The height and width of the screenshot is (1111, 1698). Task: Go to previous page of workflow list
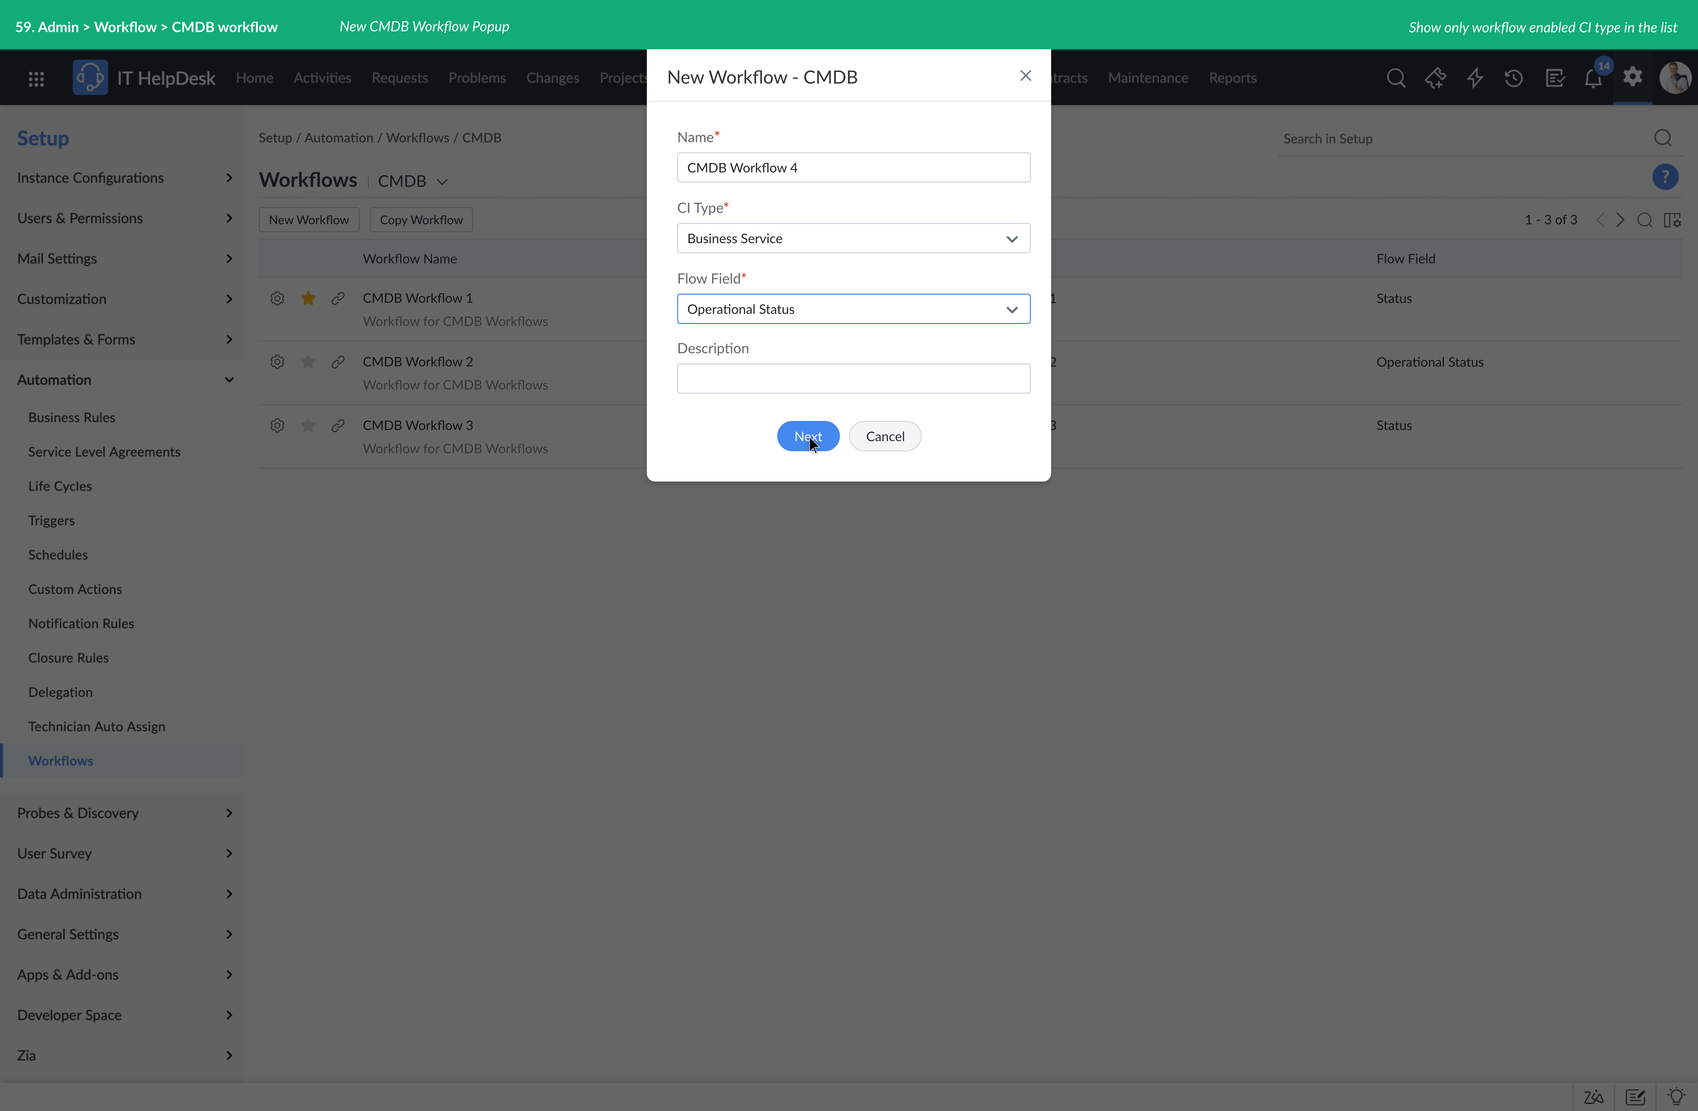pos(1600,220)
